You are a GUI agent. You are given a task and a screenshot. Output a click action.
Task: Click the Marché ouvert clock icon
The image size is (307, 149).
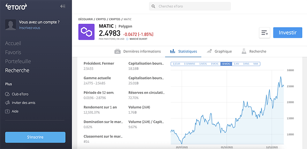tap(127, 39)
